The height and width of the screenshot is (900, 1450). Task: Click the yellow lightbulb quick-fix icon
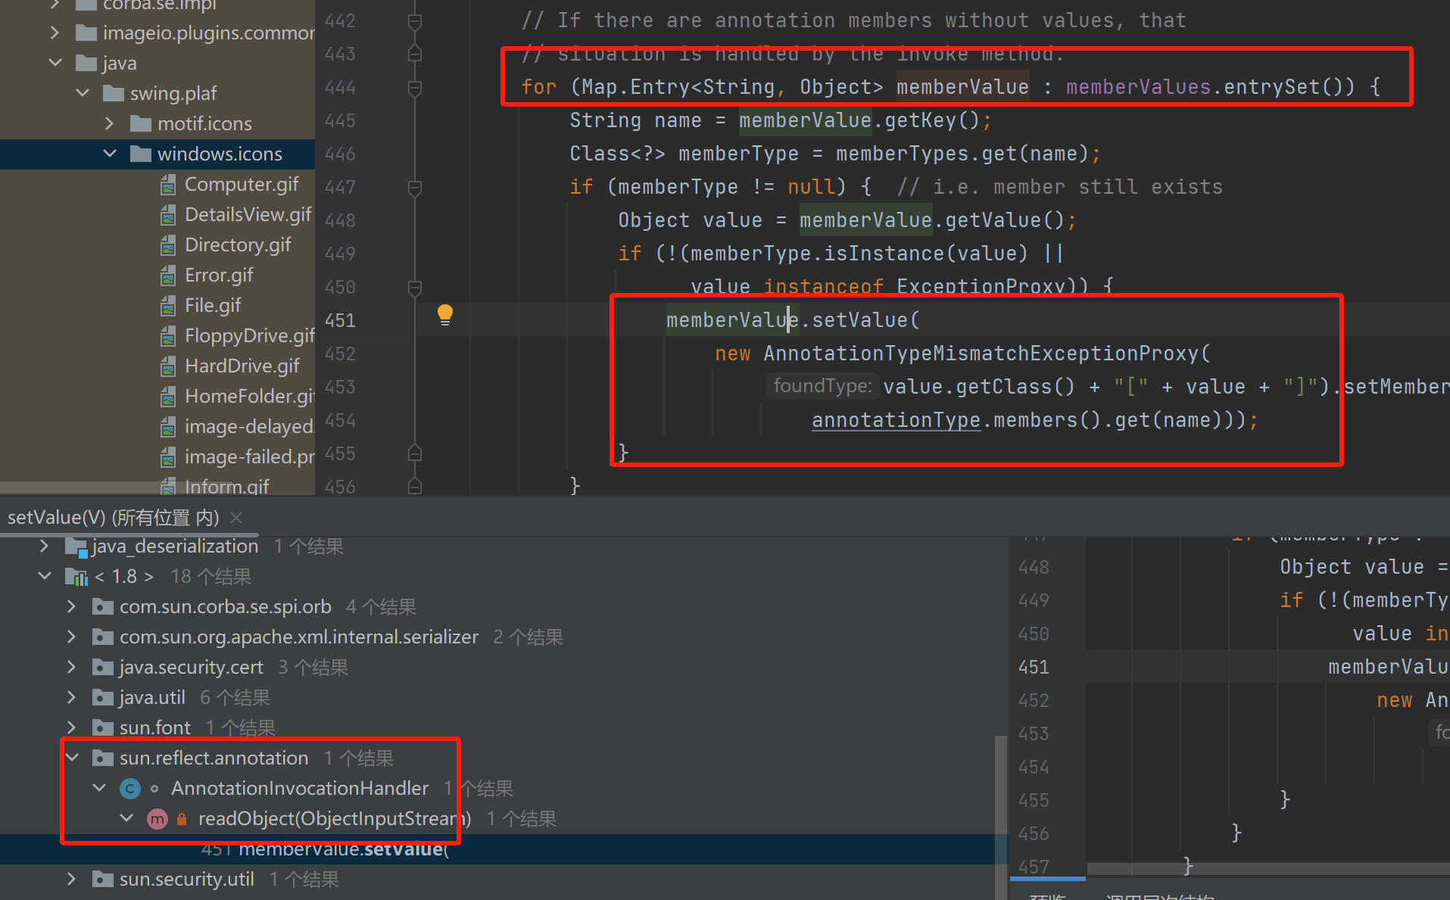pos(444,314)
